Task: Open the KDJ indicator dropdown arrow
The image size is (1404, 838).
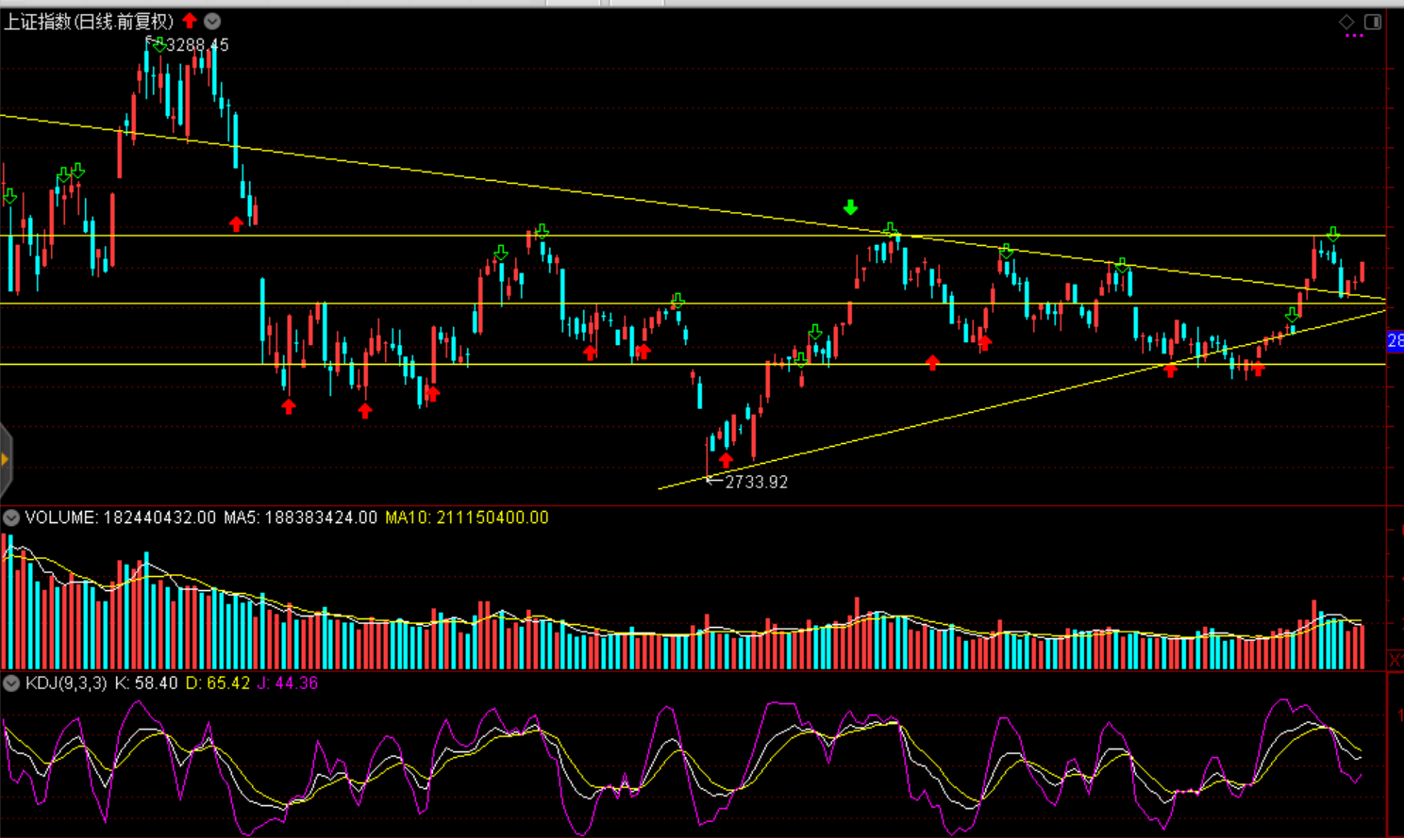Action: 11,683
